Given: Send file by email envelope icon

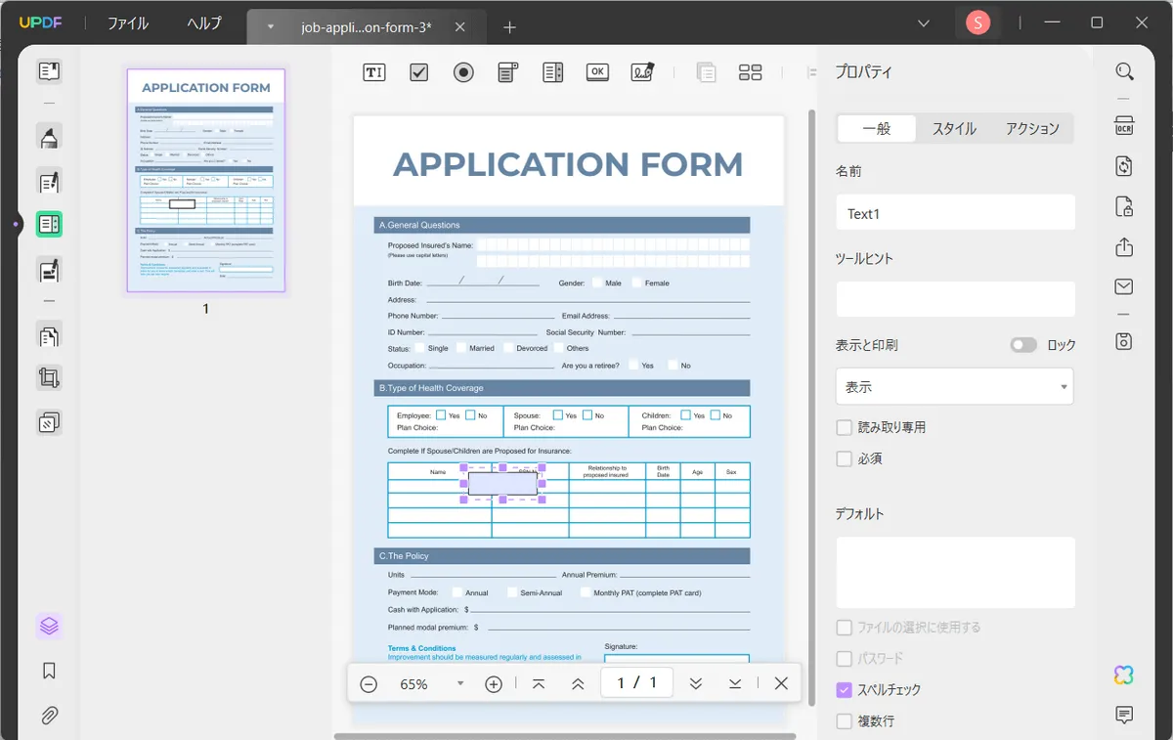Looking at the screenshot, I should (1124, 286).
